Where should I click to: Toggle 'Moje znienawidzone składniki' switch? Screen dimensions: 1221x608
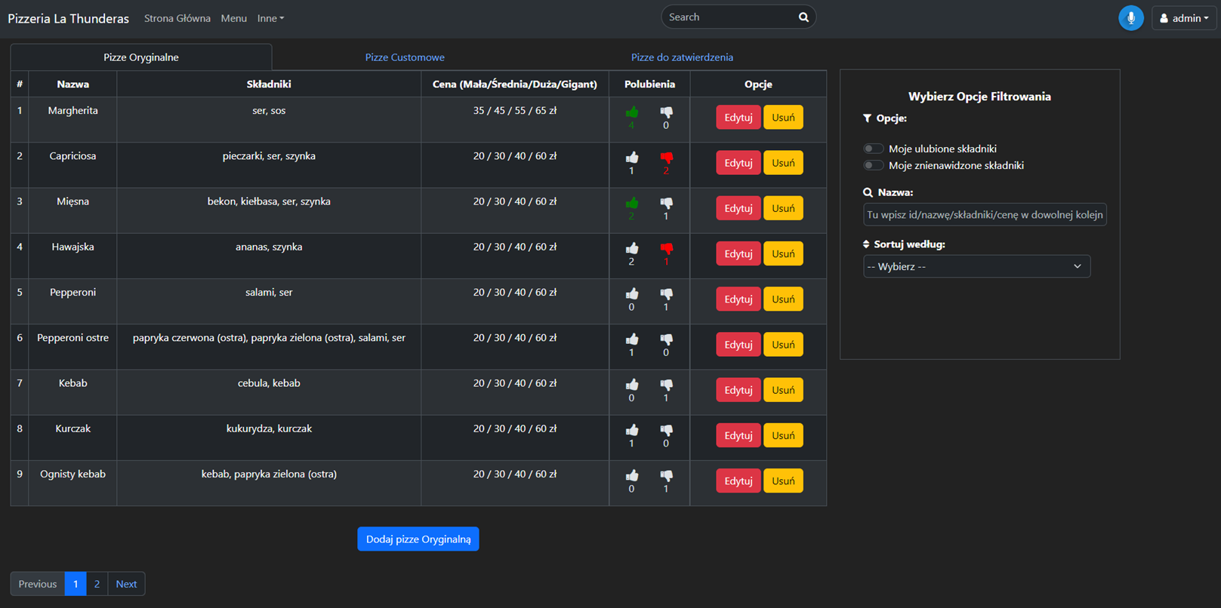[874, 165]
